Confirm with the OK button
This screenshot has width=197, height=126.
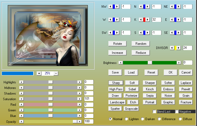tap(171, 72)
